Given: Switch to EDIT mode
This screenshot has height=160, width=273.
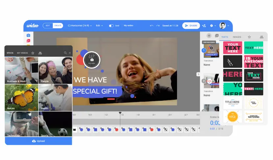Looking at the screenshot, I should point(48,26).
